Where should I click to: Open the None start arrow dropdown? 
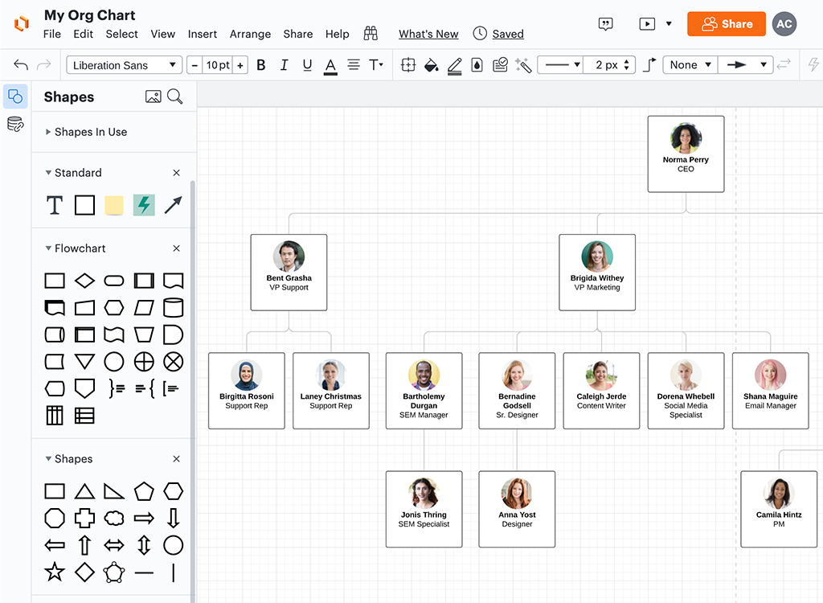(690, 65)
